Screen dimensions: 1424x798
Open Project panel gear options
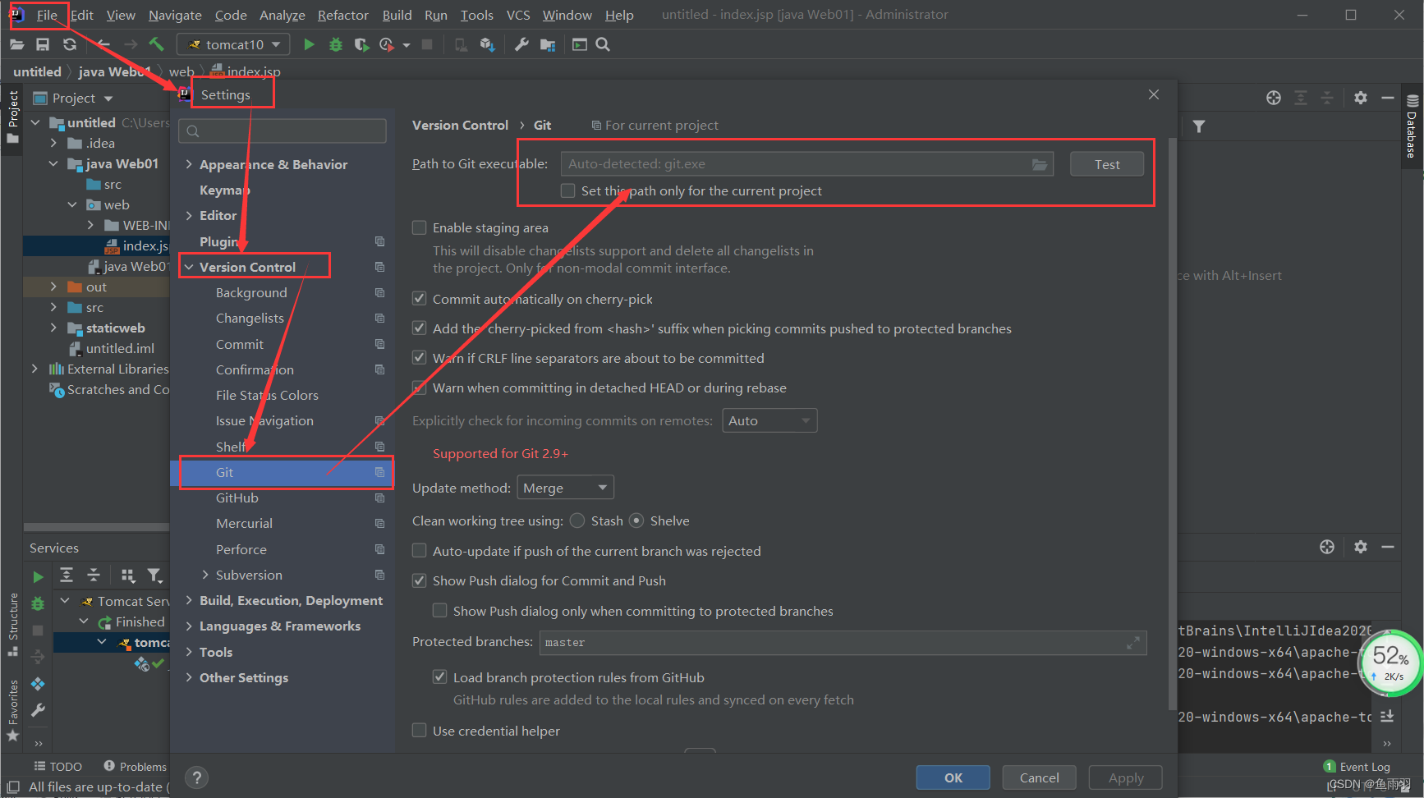1361,98
